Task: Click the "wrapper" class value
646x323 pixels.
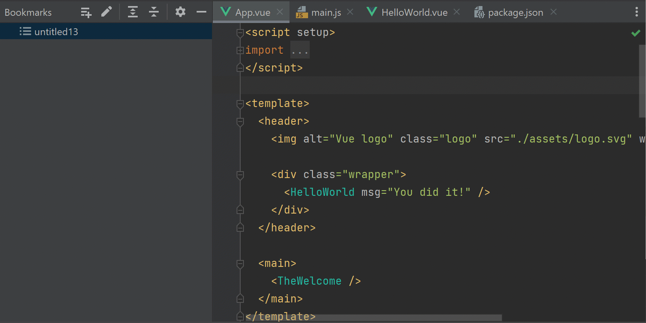Action: point(371,174)
